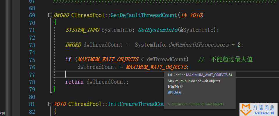Click the GetDefaultThreeadCount function name
This screenshot has width=279, height=116.
click(144, 15)
